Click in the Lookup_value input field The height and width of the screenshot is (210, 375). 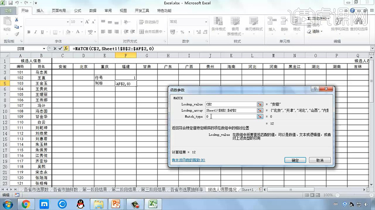(231, 104)
